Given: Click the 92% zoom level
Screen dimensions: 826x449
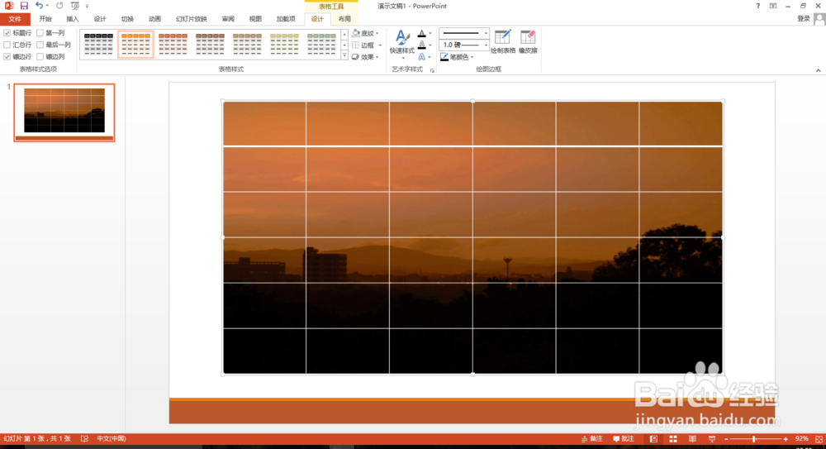Looking at the screenshot, I should click(802, 439).
